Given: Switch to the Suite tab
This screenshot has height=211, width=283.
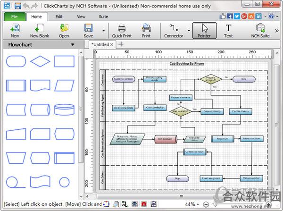Looking at the screenshot, I should 103,17.
